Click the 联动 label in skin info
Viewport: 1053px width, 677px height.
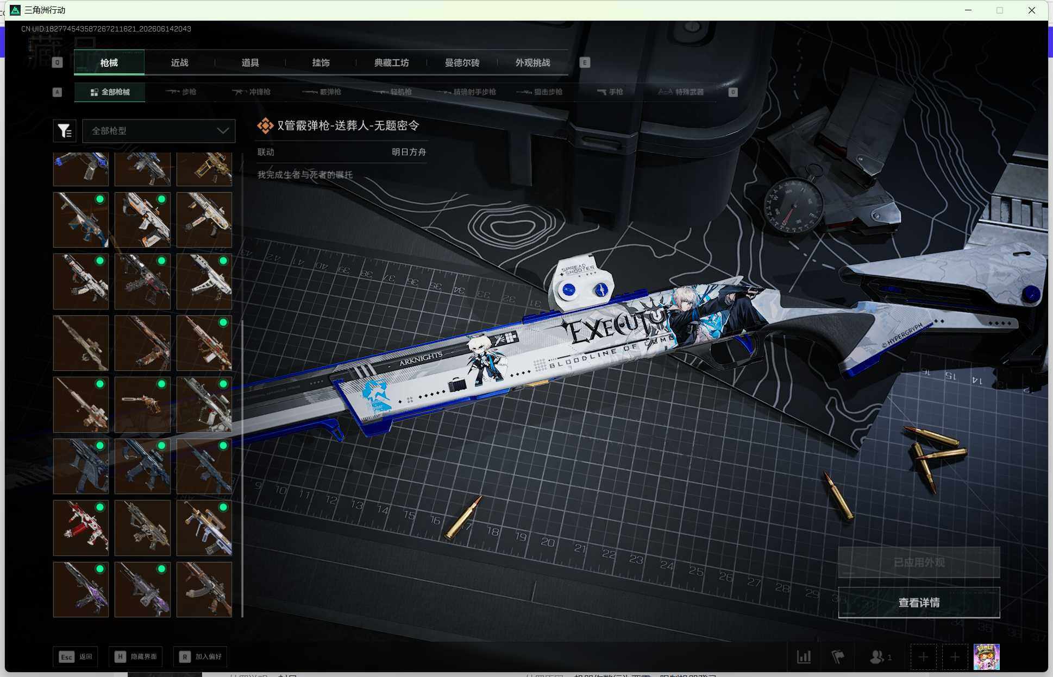tap(266, 152)
